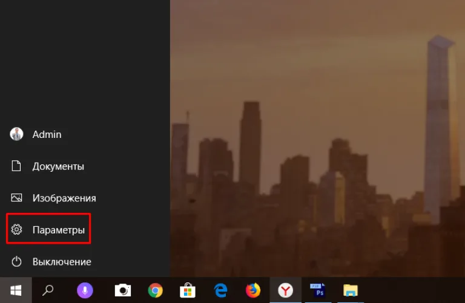Open Документы from Start menu

[x=85, y=166]
